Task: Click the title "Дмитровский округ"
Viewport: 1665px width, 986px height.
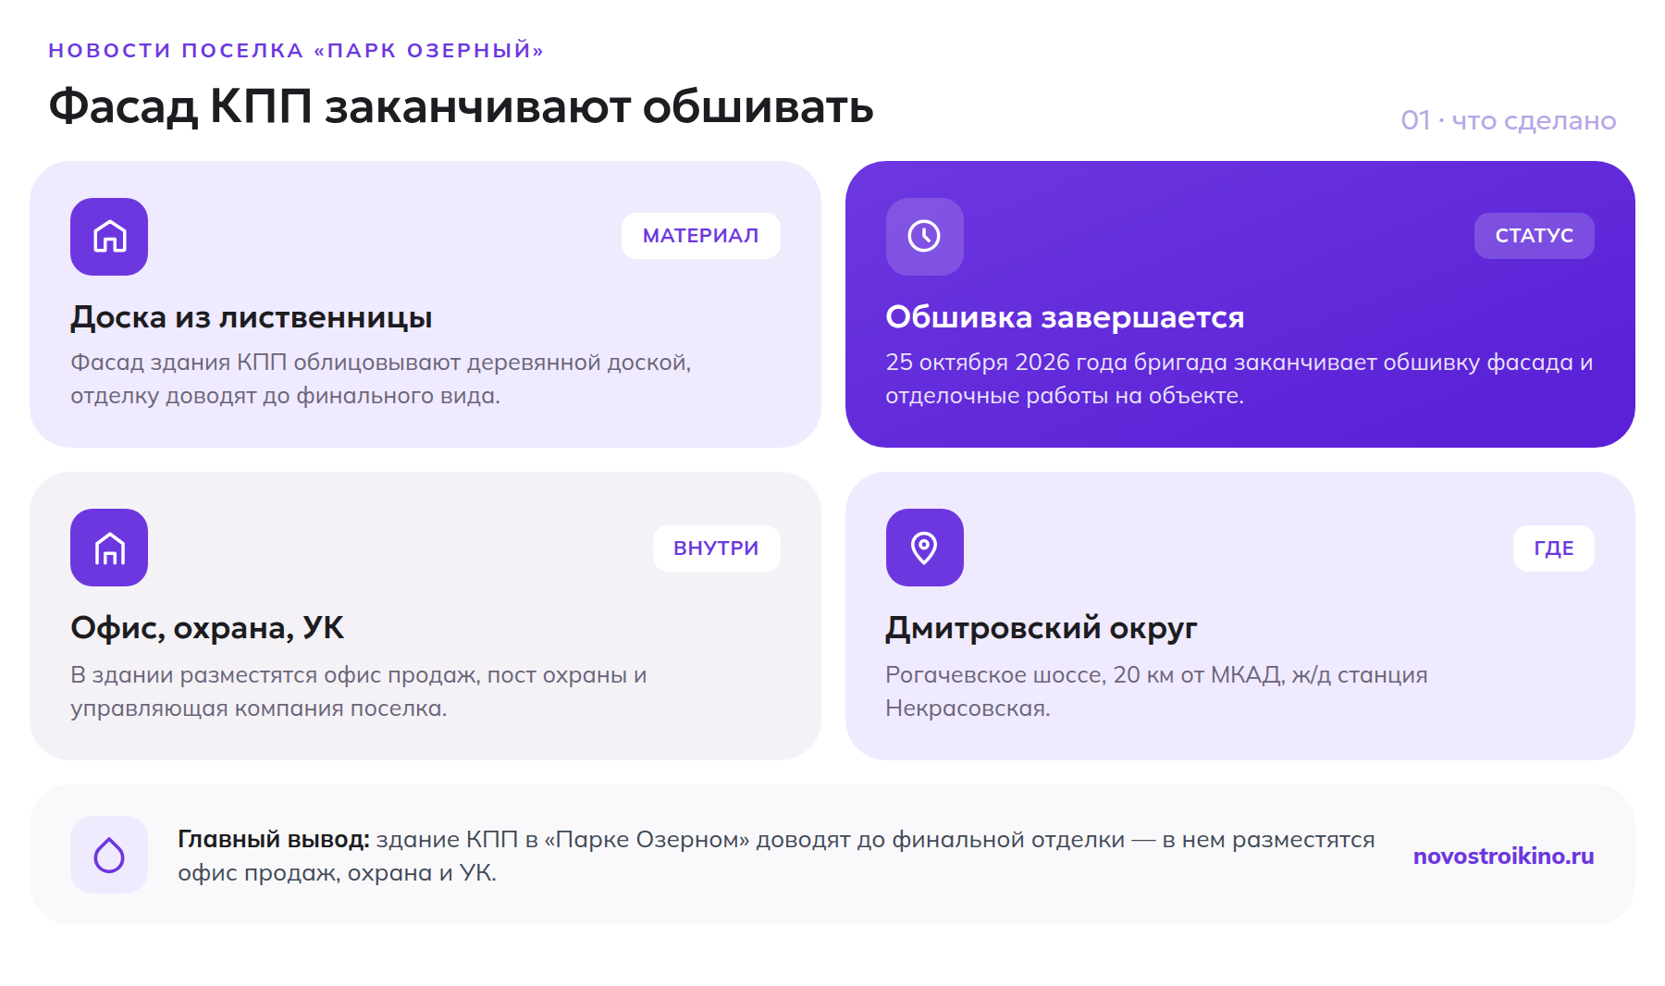Action: click(x=1042, y=628)
